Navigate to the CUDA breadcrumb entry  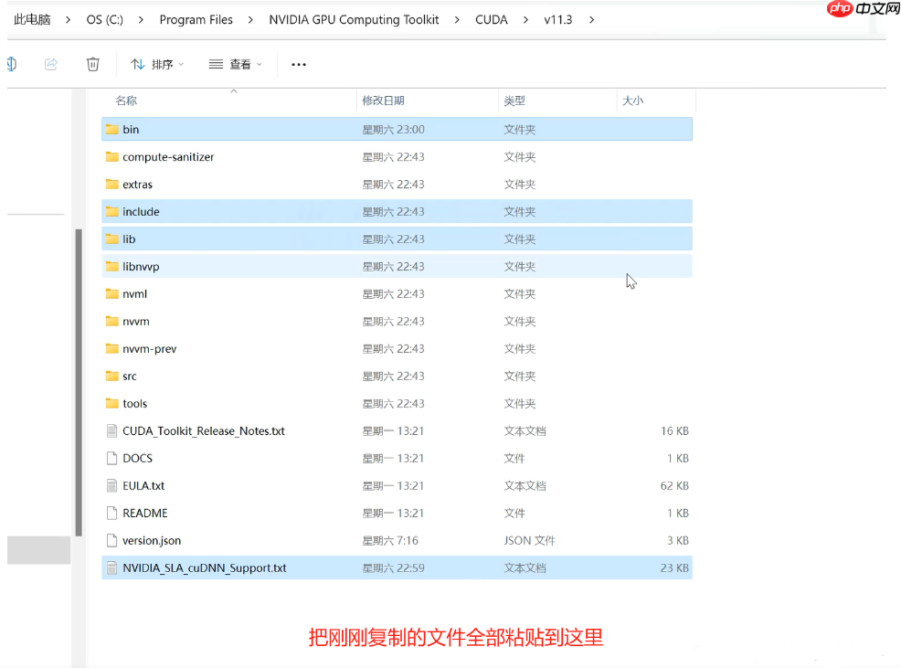pos(491,18)
